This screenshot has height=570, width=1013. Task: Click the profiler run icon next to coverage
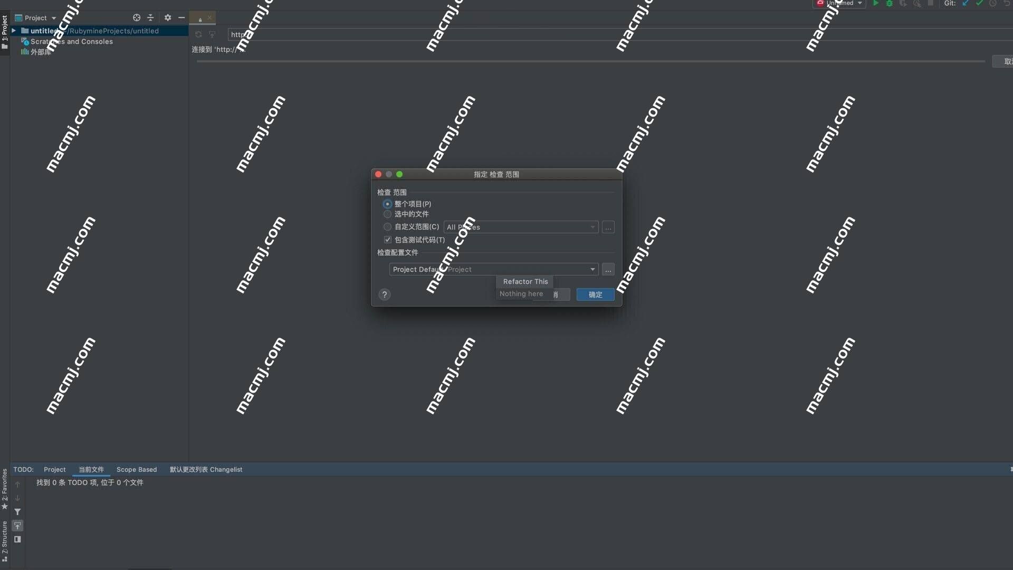(917, 3)
